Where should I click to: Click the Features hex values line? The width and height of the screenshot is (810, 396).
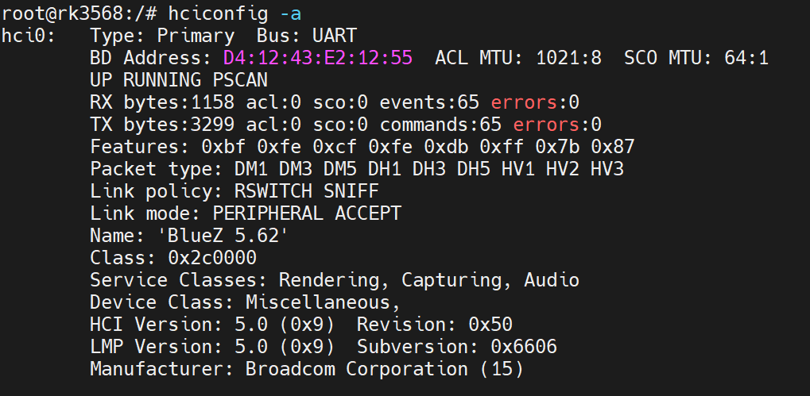pyautogui.click(x=362, y=147)
